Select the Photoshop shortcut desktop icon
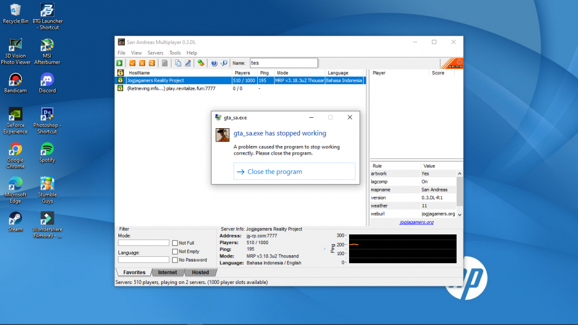The width and height of the screenshot is (578, 325). (x=47, y=121)
